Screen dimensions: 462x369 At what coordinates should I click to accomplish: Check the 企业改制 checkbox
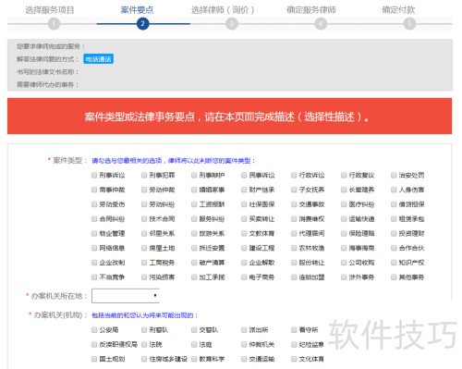pos(94,263)
